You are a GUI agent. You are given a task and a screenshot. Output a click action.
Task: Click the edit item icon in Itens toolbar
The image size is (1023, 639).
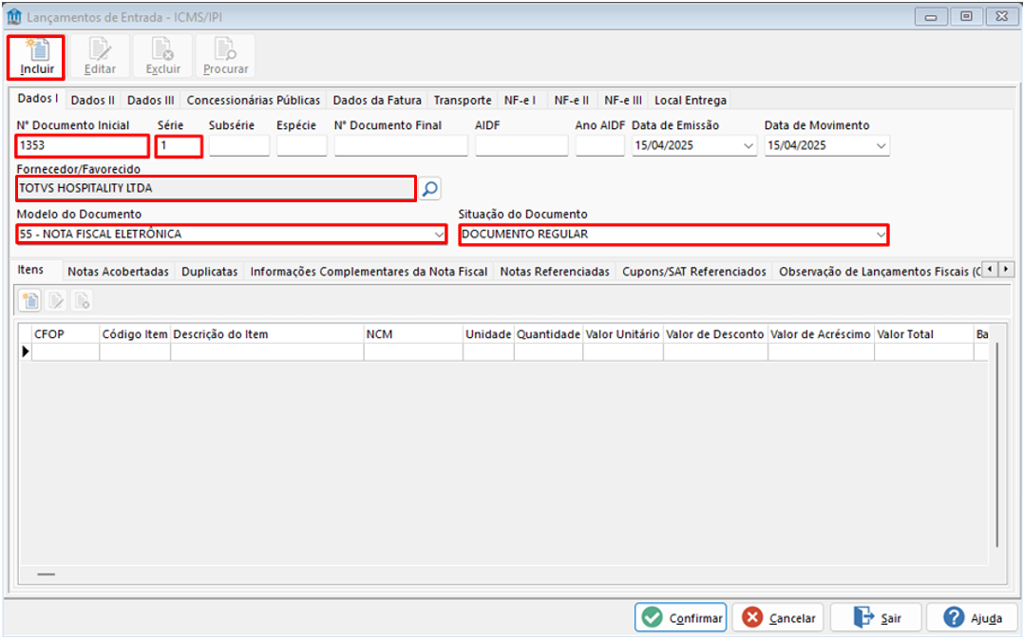coord(56,301)
